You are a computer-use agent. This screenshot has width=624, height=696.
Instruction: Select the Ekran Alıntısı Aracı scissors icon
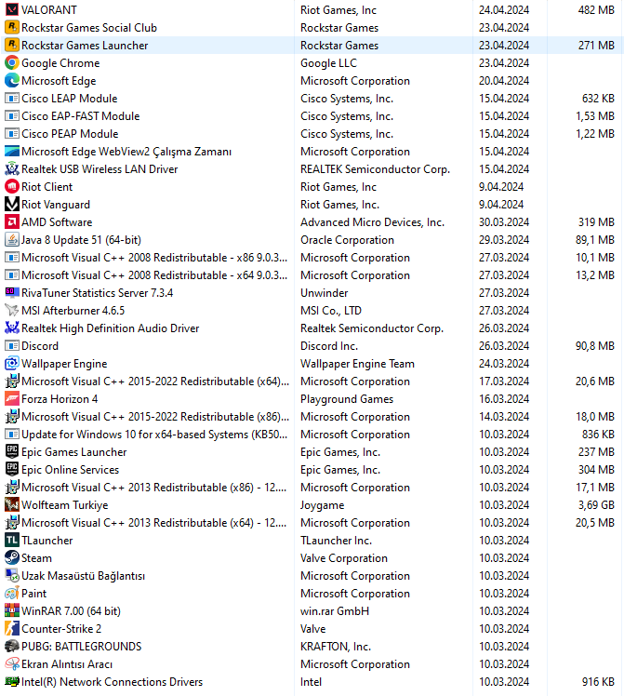(x=11, y=663)
